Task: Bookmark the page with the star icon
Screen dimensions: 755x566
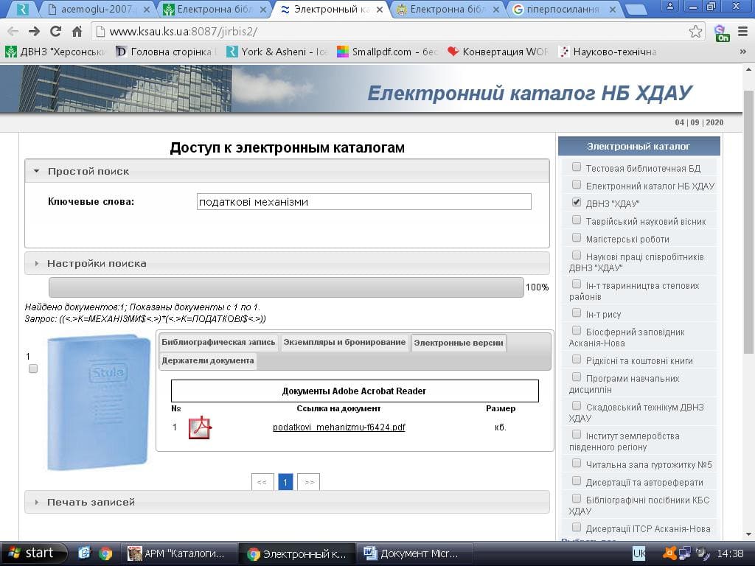Action: click(x=695, y=32)
